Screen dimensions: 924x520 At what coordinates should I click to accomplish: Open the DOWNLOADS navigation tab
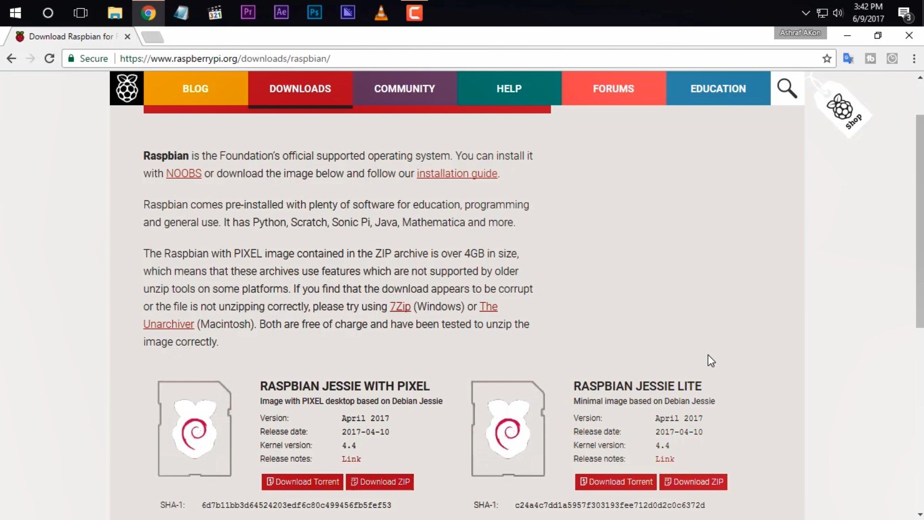300,89
